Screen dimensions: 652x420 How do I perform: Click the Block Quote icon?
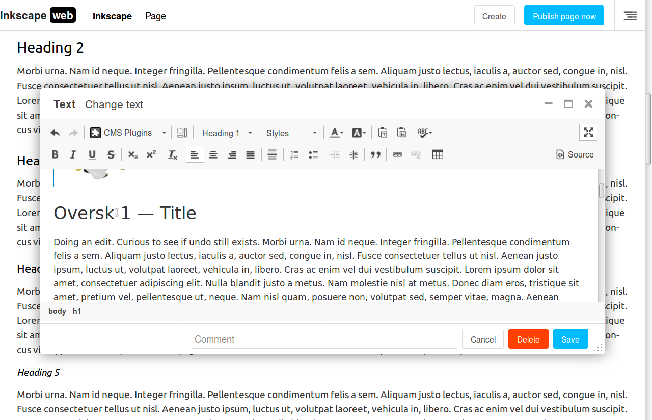(x=375, y=155)
